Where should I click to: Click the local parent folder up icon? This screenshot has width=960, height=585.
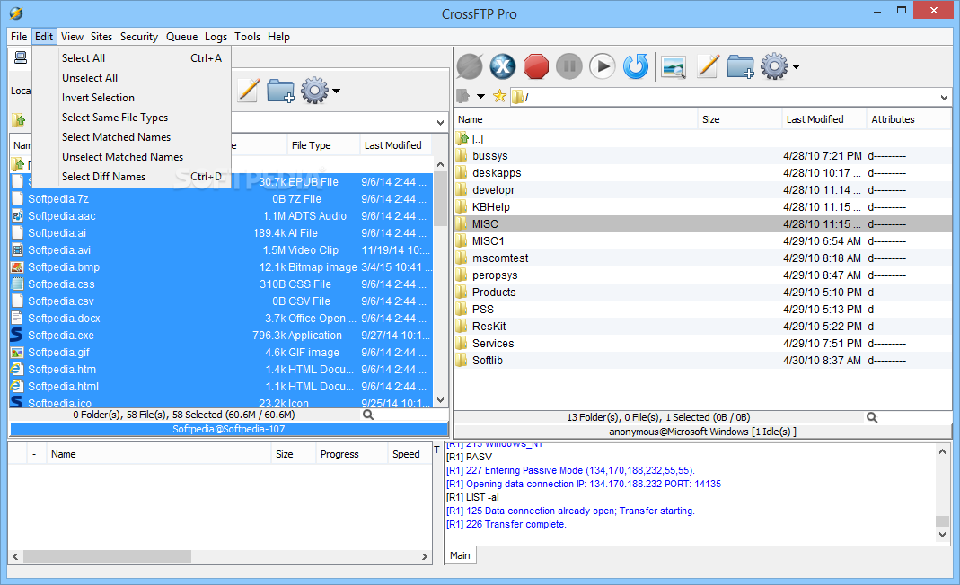point(19,119)
